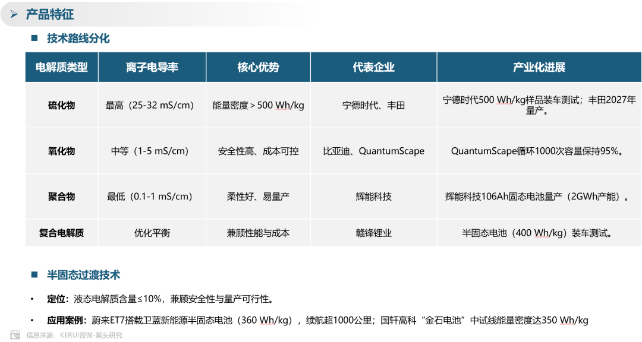Click the cell 宁德时代、丰田

click(x=373, y=105)
